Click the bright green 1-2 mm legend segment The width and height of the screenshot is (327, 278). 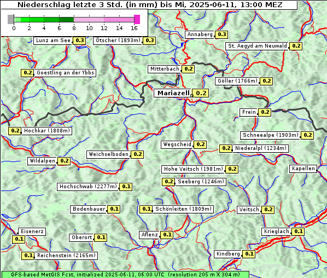click(x=25, y=20)
